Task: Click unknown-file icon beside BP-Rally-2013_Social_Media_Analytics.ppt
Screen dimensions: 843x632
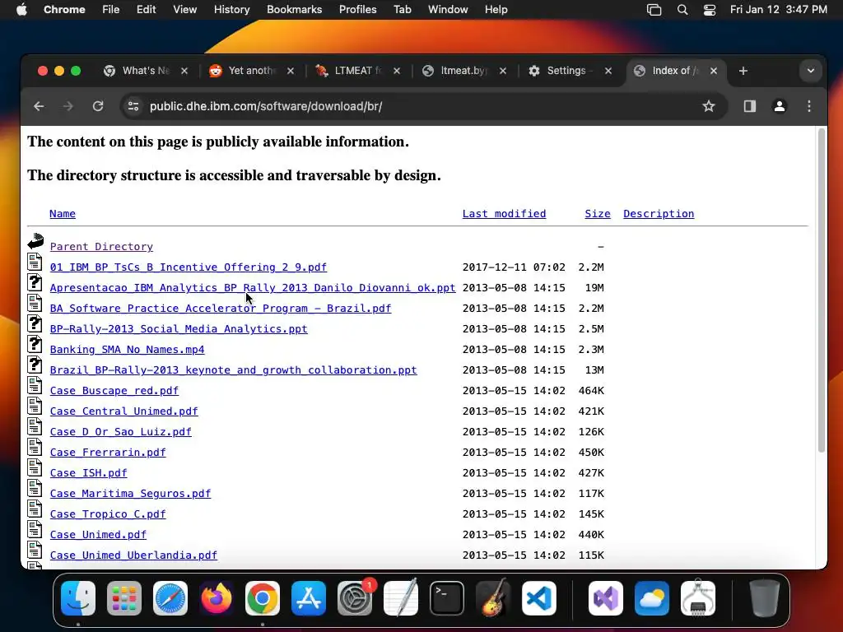Action: click(35, 323)
